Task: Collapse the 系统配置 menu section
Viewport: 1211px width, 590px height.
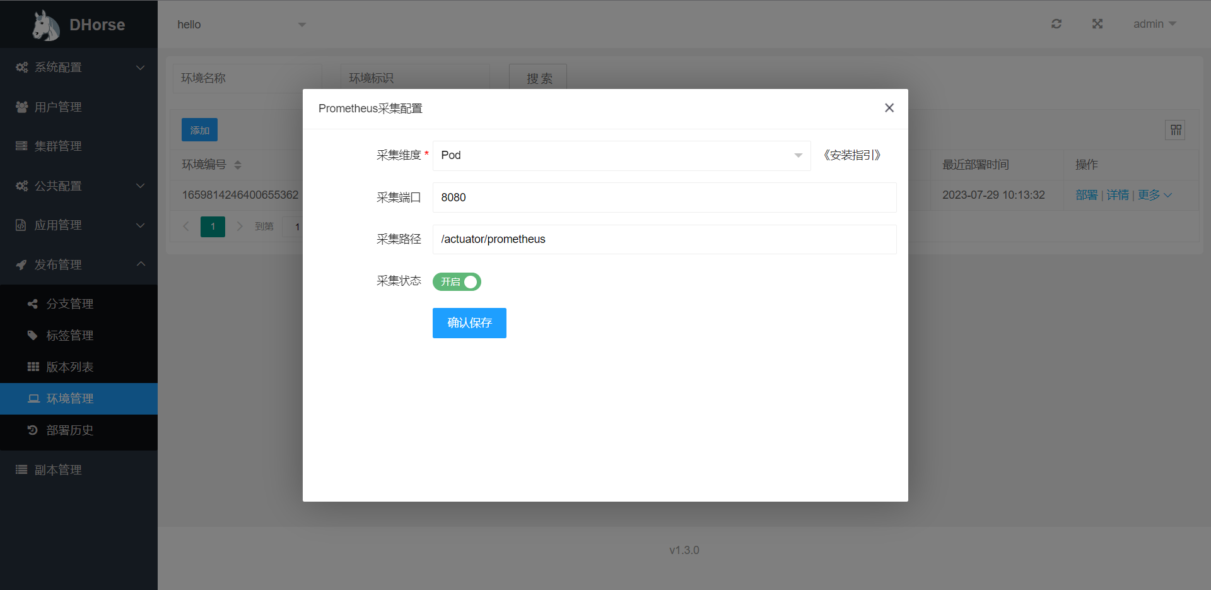Action: click(x=141, y=67)
